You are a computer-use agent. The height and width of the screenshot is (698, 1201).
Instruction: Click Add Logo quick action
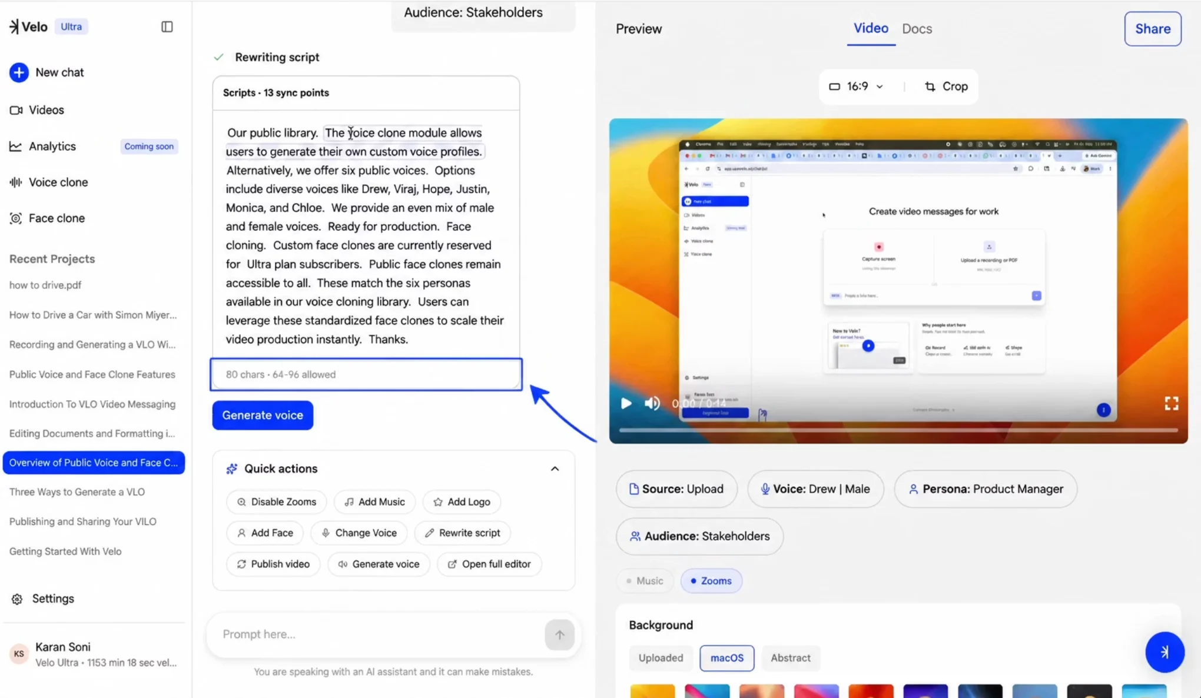click(x=462, y=502)
